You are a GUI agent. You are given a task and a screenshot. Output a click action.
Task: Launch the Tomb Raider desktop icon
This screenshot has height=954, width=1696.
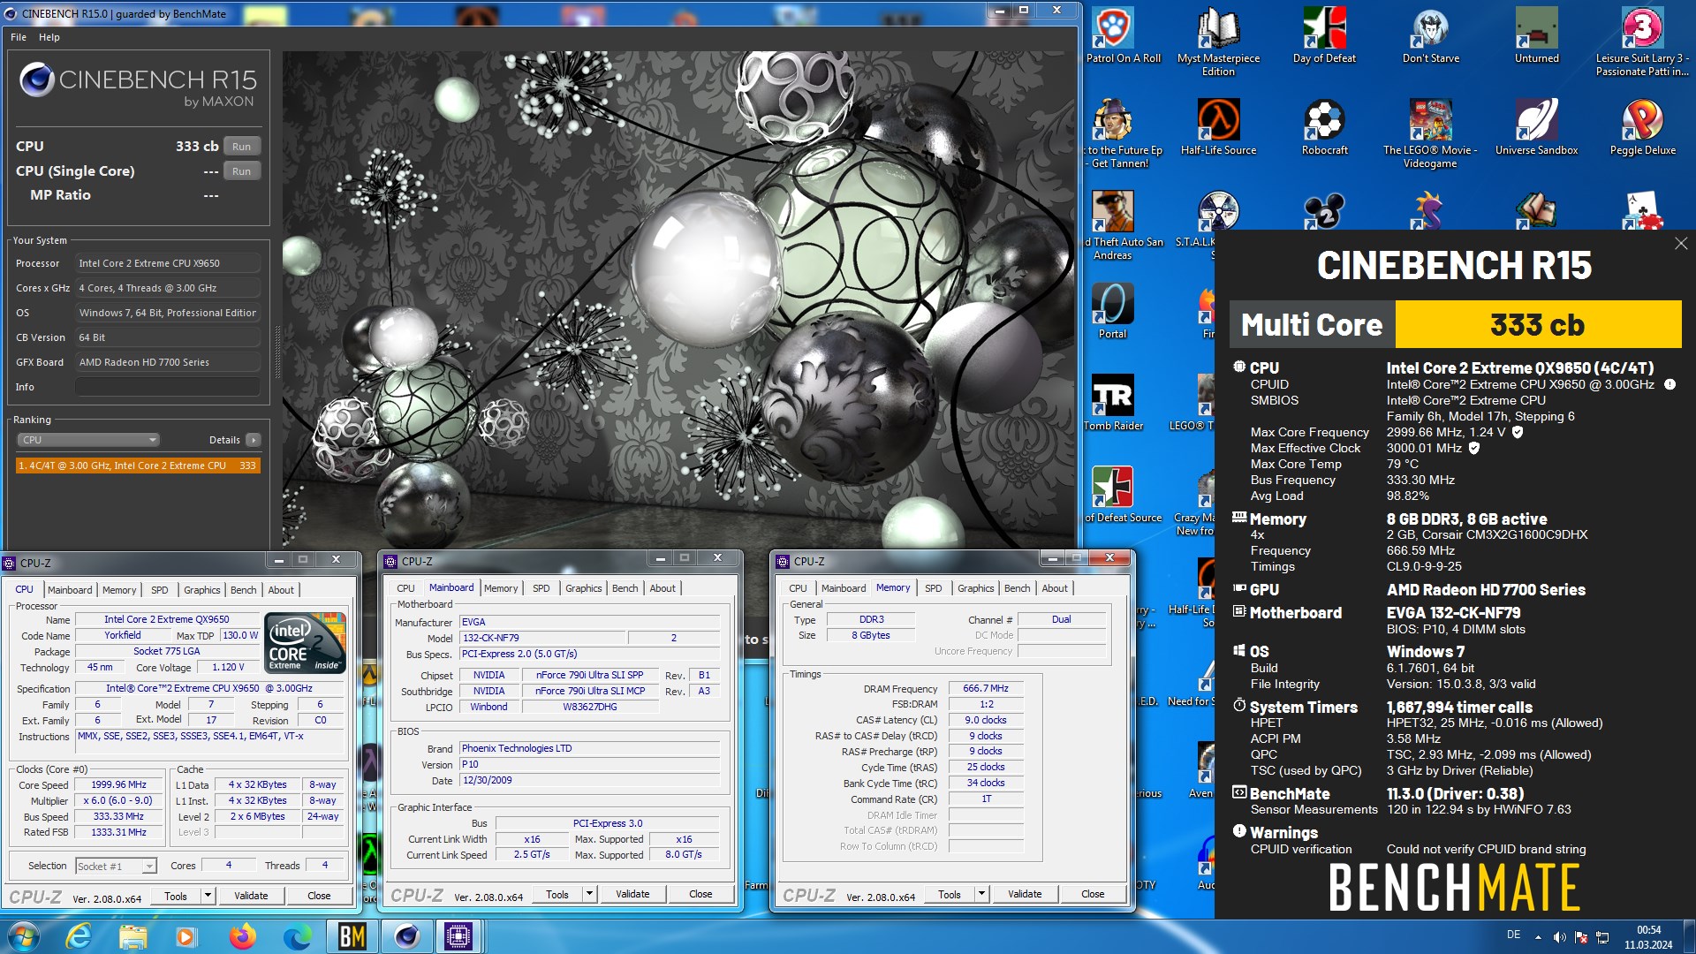point(1113,403)
